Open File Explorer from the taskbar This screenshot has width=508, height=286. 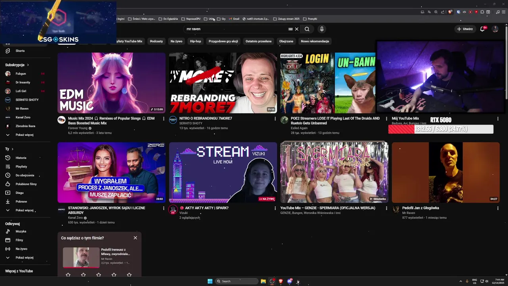263,281
